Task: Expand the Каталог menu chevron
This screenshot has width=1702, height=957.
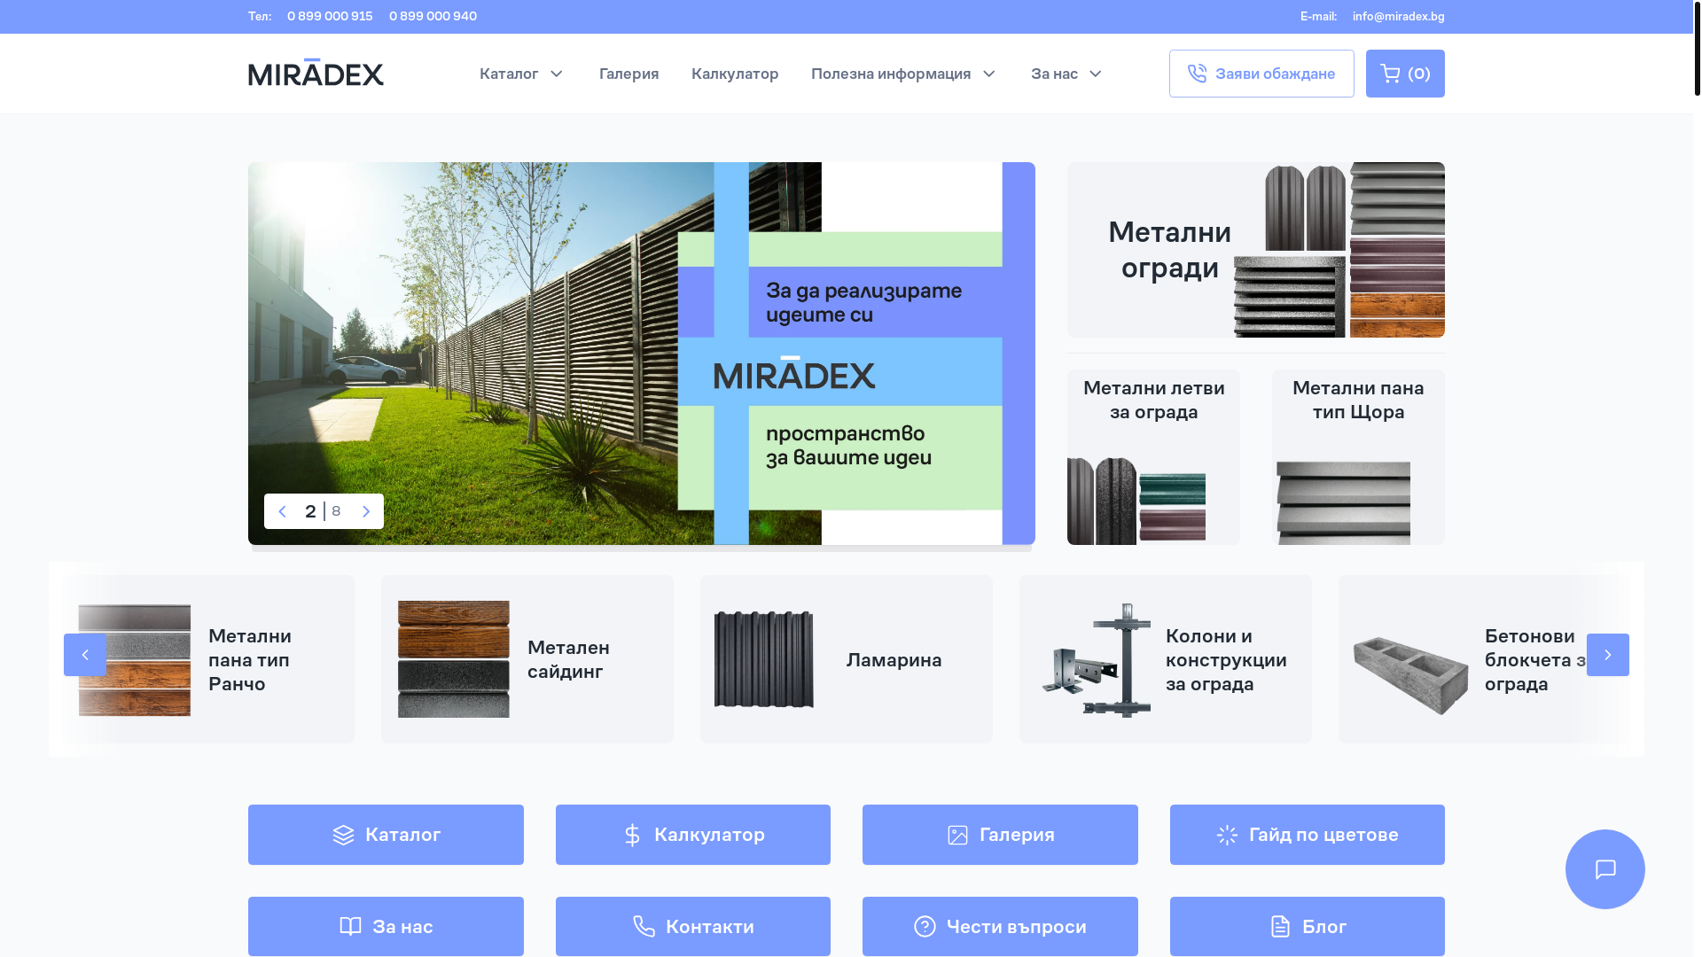Action: [557, 74]
